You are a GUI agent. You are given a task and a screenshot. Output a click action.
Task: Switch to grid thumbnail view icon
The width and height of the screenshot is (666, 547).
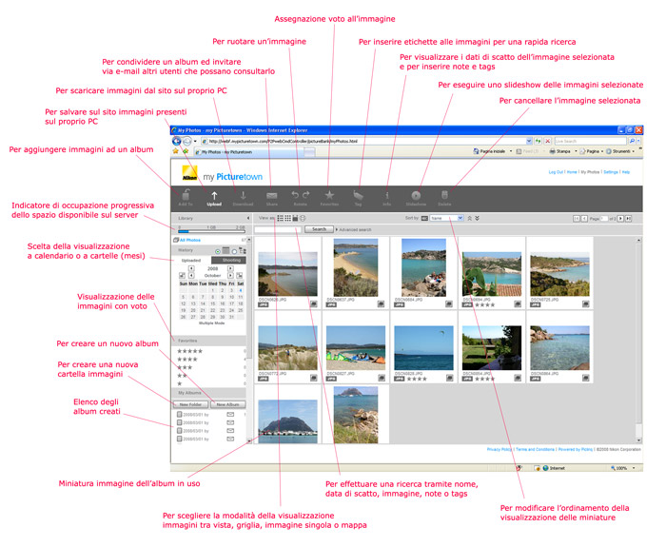[x=287, y=218]
